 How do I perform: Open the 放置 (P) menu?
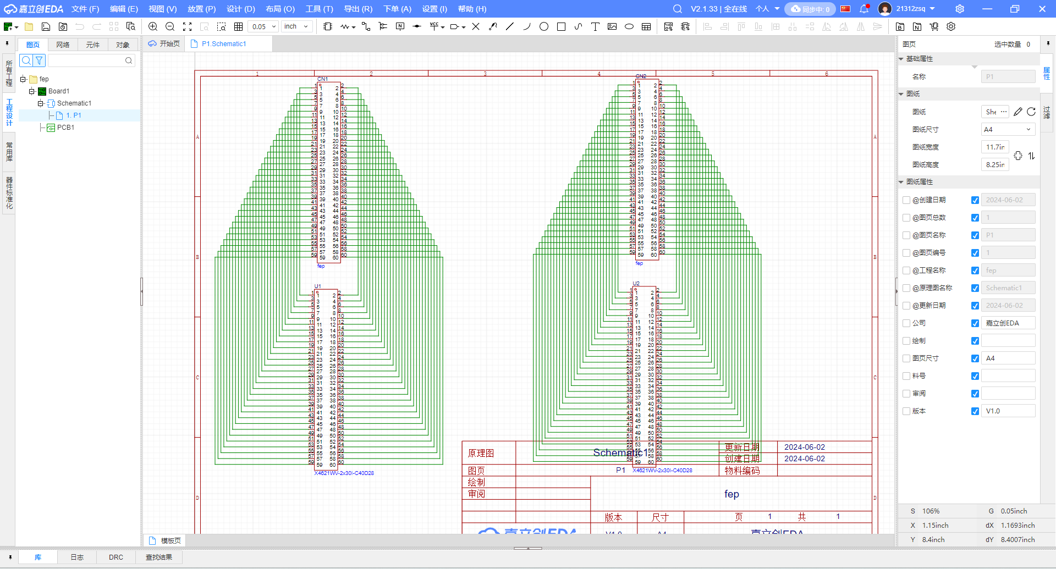click(x=201, y=9)
